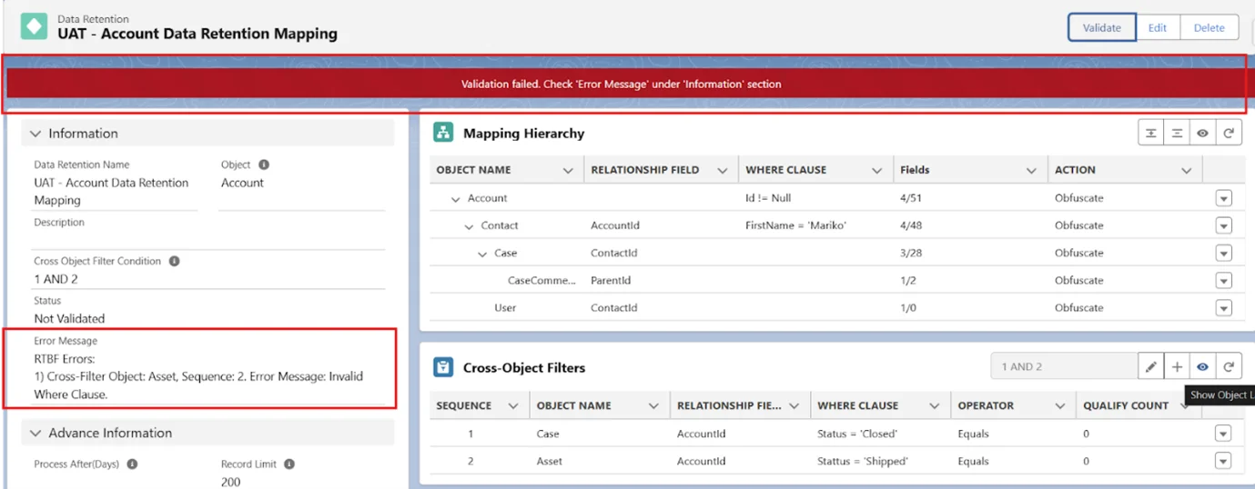1255x489 pixels.
Task: Refresh the Cross-Object Filters list
Action: pyautogui.click(x=1229, y=367)
